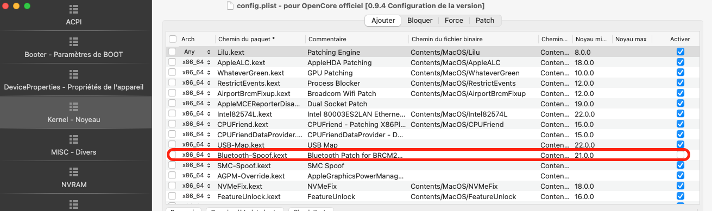Select the USB-Map.kext bundle path cell

click(x=259, y=145)
